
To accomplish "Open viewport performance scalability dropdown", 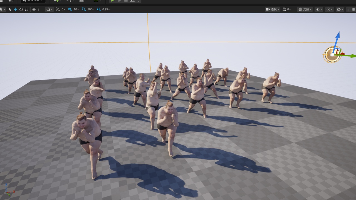I will pyautogui.click(x=330, y=9).
